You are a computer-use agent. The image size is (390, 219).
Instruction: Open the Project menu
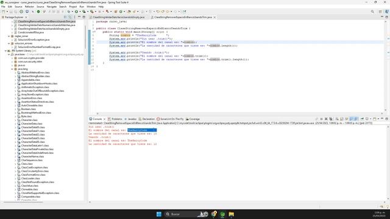[73, 7]
